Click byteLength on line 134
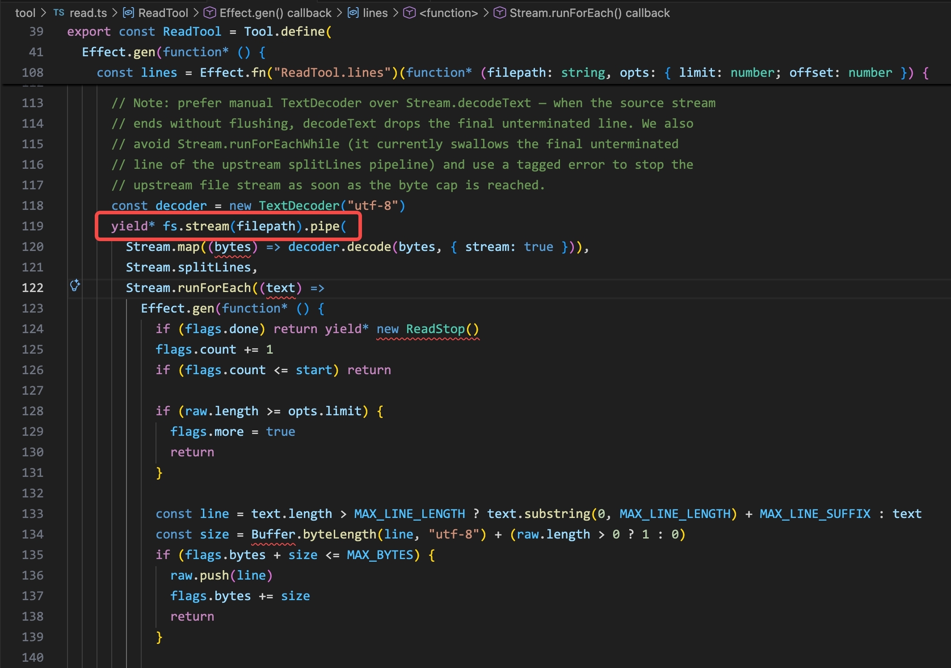Viewport: 951px width, 668px height. tap(340, 534)
